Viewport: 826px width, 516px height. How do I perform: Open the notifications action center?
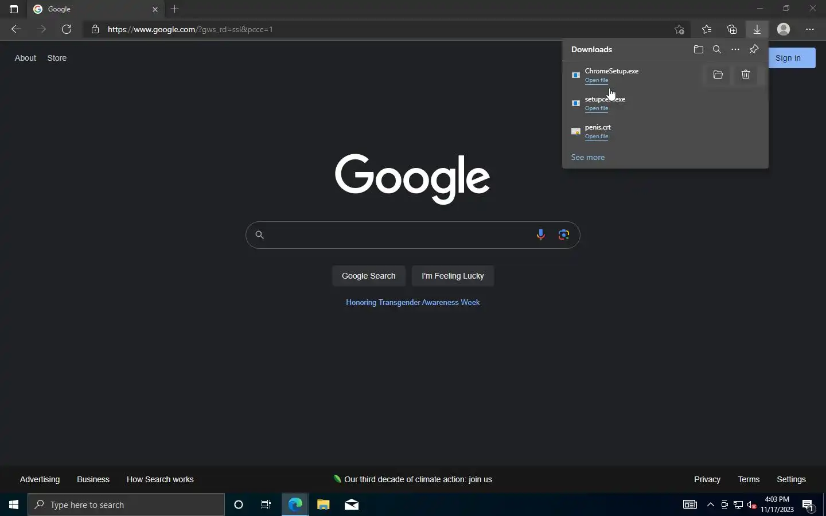pyautogui.click(x=808, y=505)
